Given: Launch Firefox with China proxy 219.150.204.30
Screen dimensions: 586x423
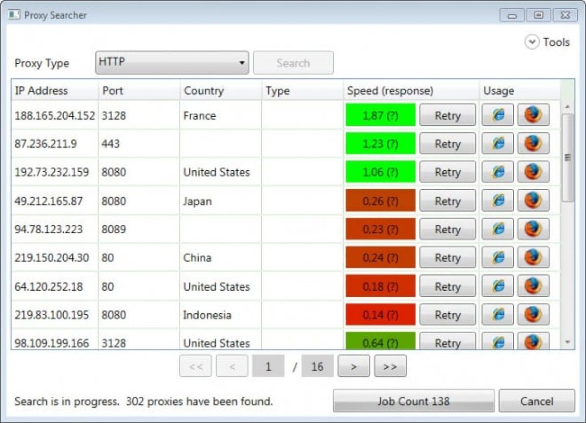Looking at the screenshot, I should pyautogui.click(x=533, y=257).
